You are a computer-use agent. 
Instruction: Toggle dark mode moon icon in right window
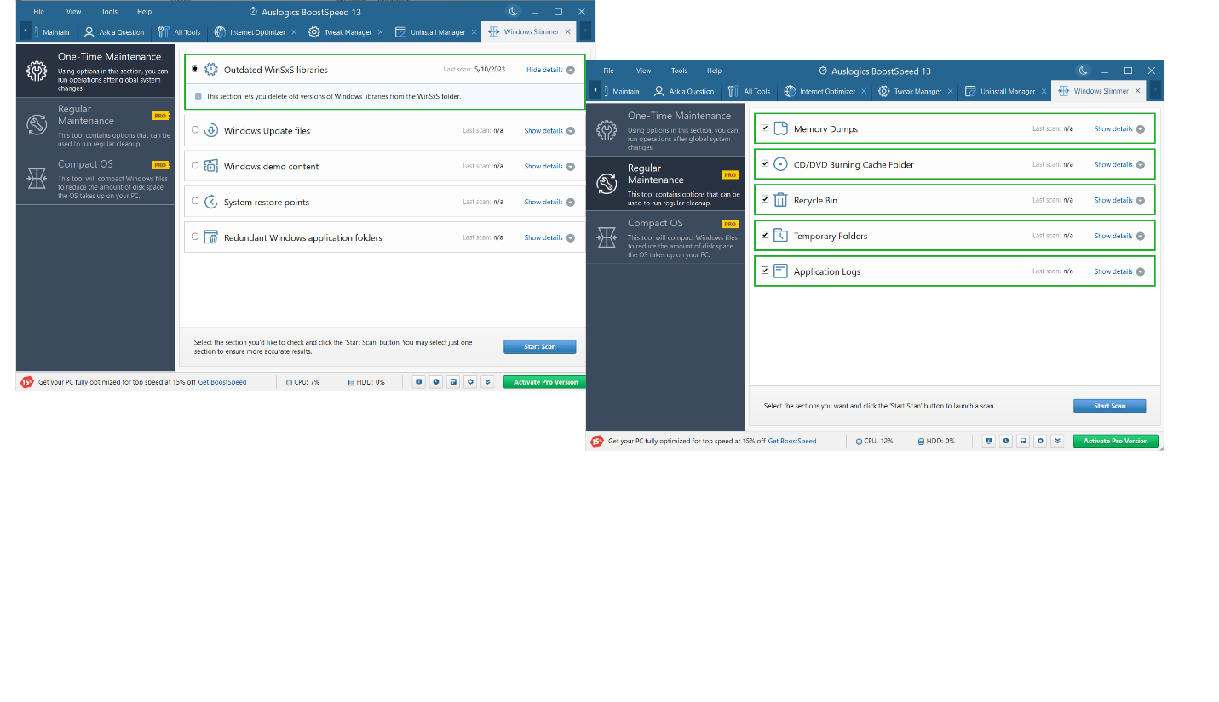(1083, 71)
